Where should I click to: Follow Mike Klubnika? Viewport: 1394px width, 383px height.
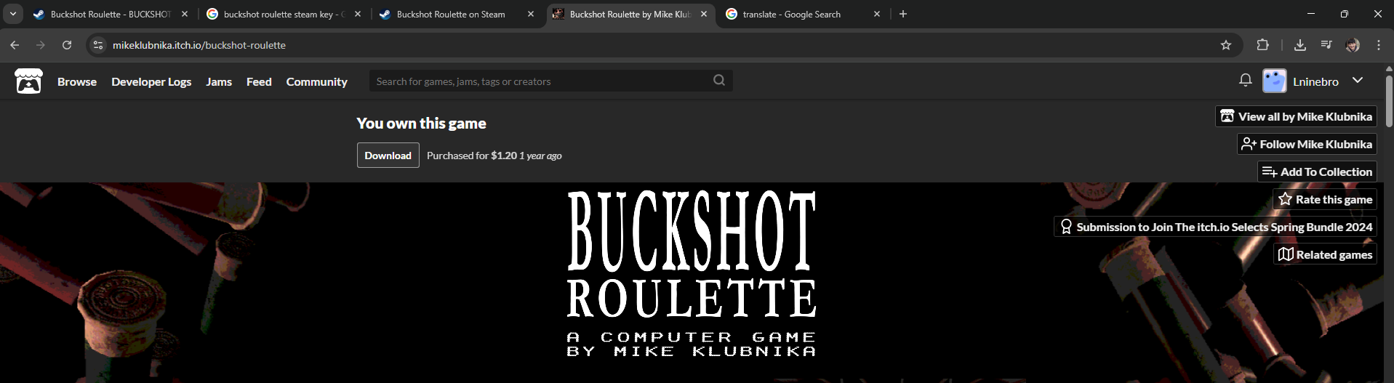click(1307, 144)
